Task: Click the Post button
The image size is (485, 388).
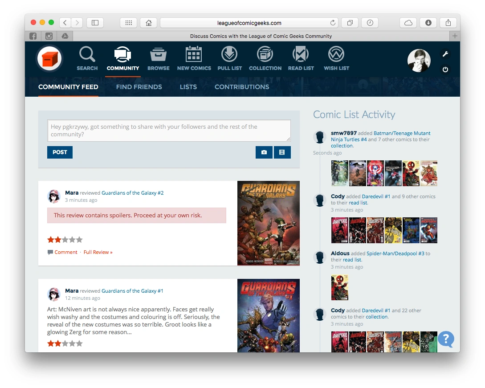Action: click(60, 152)
